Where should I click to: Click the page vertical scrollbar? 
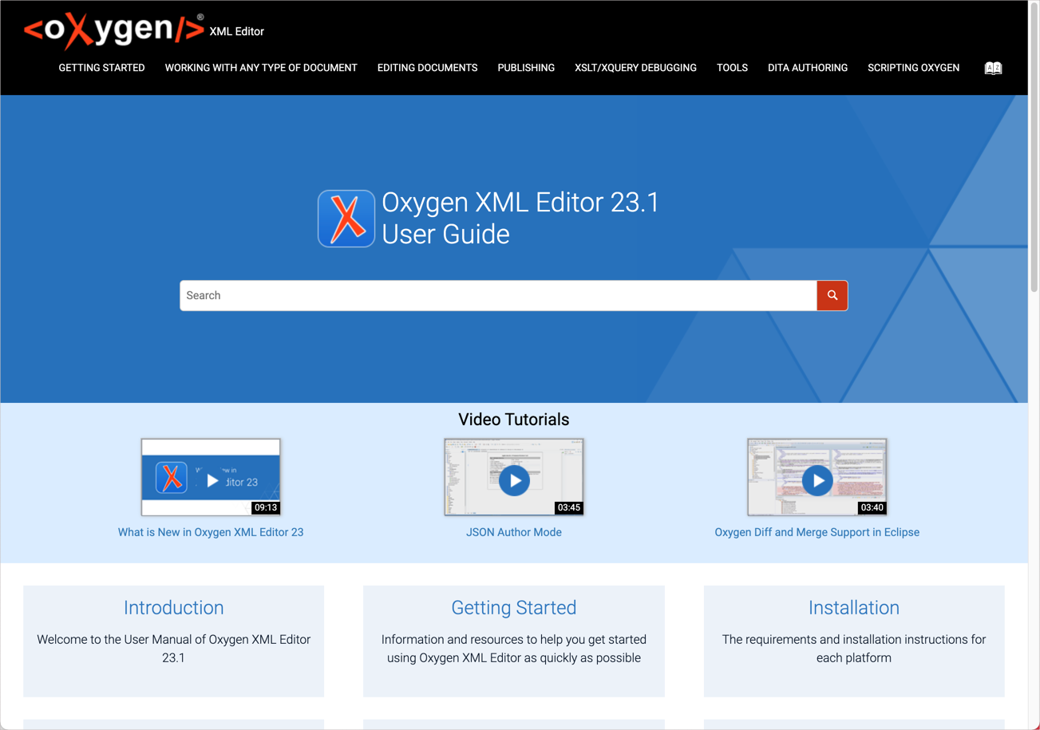pyautogui.click(x=1034, y=148)
